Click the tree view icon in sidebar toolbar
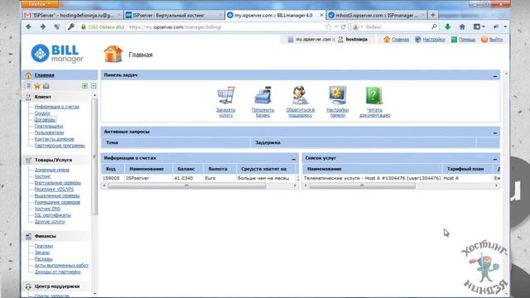Viewport: 530px width, 298px height. pyautogui.click(x=28, y=86)
